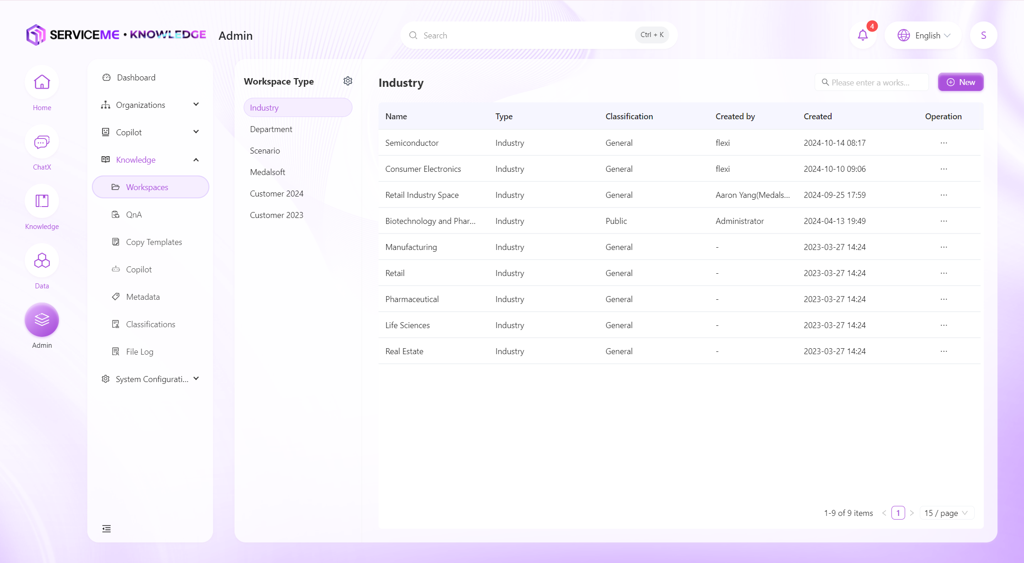Go to the previous page arrow
The height and width of the screenshot is (563, 1024).
[x=884, y=513]
